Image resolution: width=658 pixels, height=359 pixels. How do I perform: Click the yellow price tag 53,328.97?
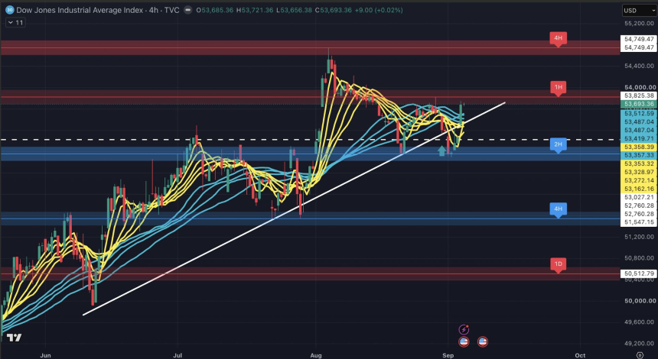639,172
